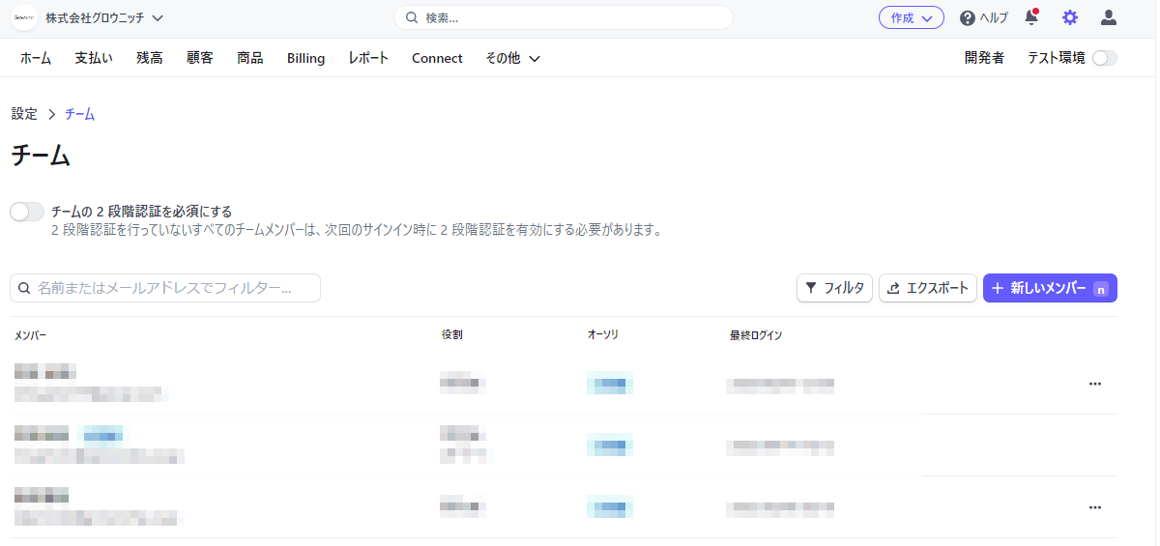
Task: Open the 商品 tab
Action: tap(250, 58)
